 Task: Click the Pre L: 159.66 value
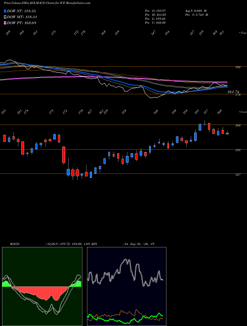[x=155, y=19]
